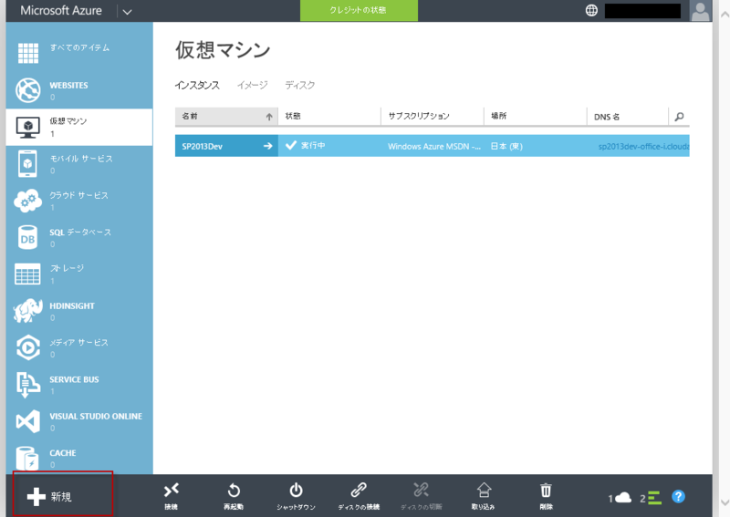Screen dimensions: 730x517
Task: Select WEBSITES in the sidebar
Action: [x=68, y=85]
